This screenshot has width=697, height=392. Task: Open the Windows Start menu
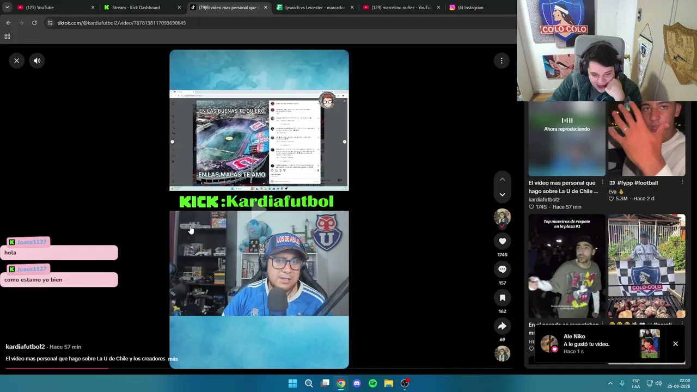click(x=292, y=383)
